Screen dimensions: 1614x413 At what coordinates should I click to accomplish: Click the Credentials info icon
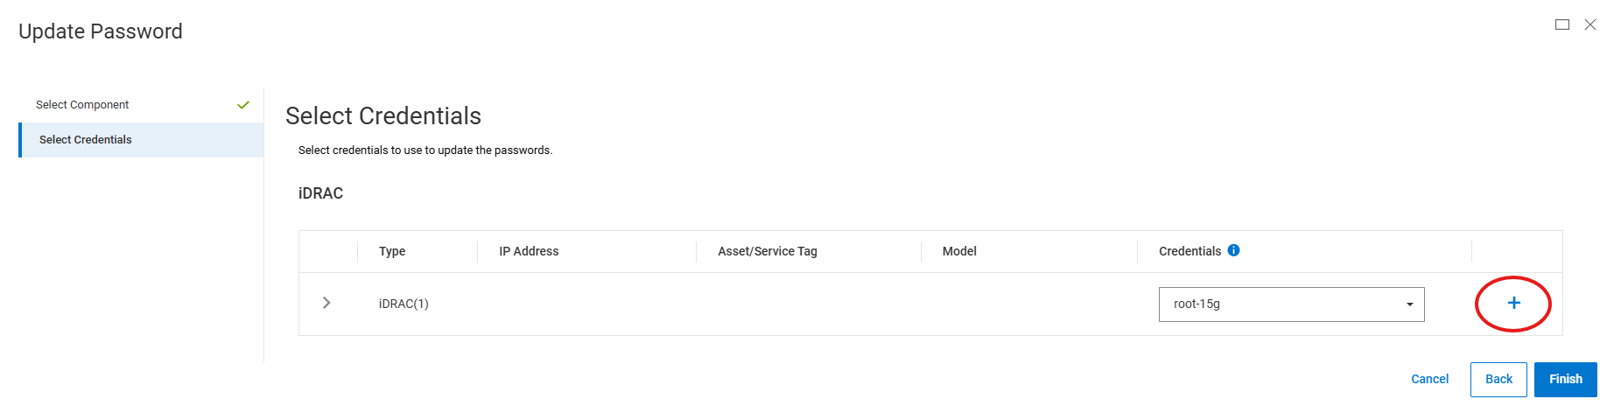point(1233,250)
